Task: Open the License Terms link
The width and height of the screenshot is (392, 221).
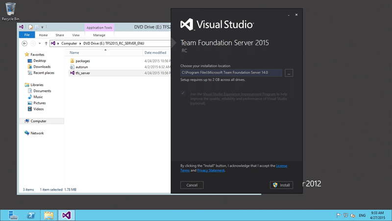Action: click(x=281, y=166)
